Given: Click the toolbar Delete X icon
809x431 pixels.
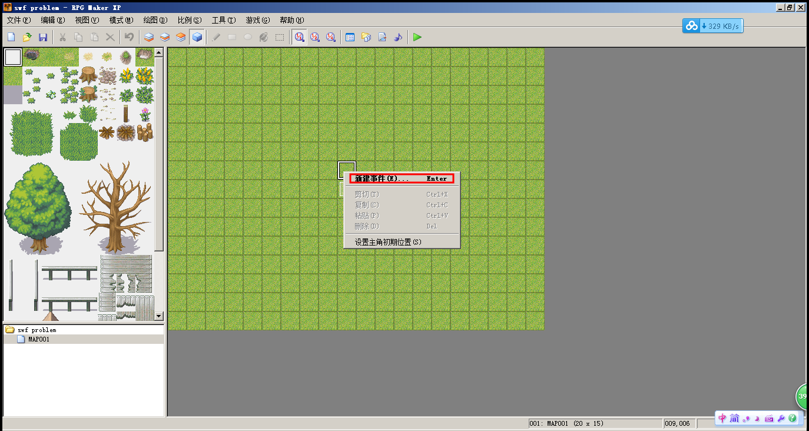Looking at the screenshot, I should [x=110, y=37].
